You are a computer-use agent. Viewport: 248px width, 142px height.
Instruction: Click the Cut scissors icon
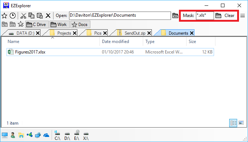[23, 16]
